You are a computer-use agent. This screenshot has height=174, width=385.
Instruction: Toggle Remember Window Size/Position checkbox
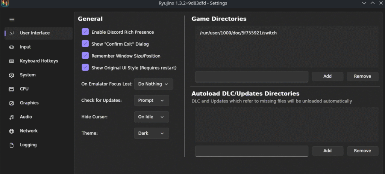85,56
